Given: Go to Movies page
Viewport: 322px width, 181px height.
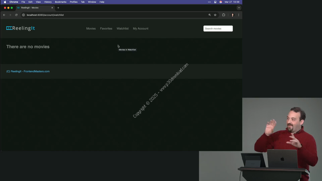Looking at the screenshot, I should click(91, 28).
